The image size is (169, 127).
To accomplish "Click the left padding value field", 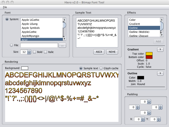I will 132,107.
